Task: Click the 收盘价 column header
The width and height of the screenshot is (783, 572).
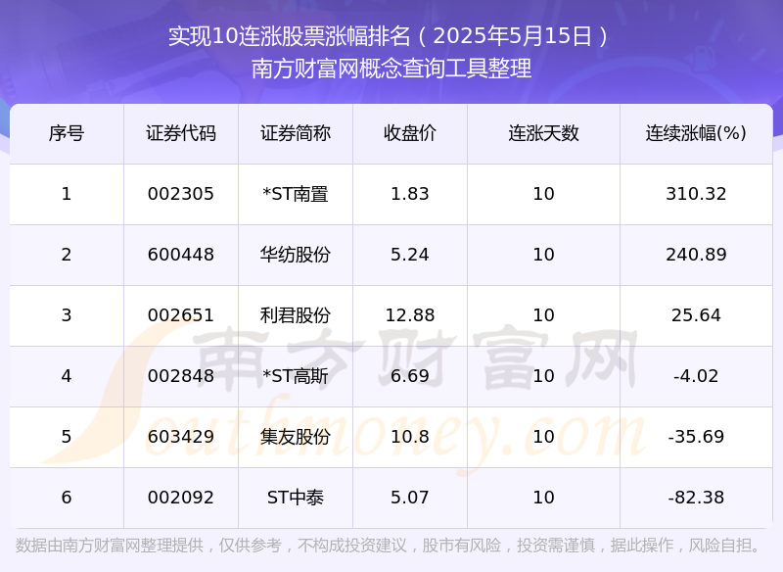Action: click(410, 133)
